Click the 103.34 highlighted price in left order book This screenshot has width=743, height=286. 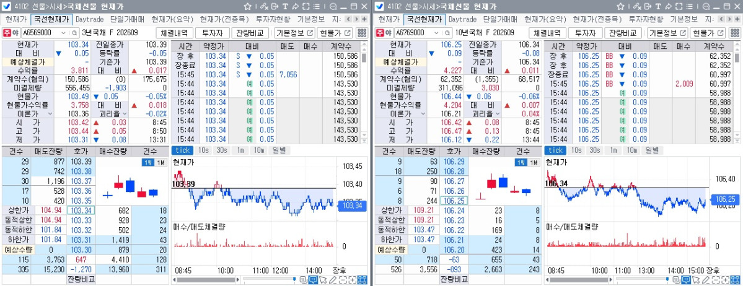point(82,210)
